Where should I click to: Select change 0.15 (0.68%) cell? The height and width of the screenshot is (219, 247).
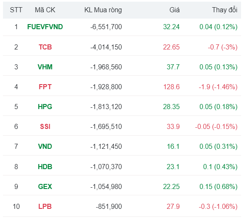(x=219, y=186)
